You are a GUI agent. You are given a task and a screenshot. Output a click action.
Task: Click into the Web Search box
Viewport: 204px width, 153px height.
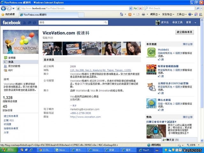click(169, 8)
